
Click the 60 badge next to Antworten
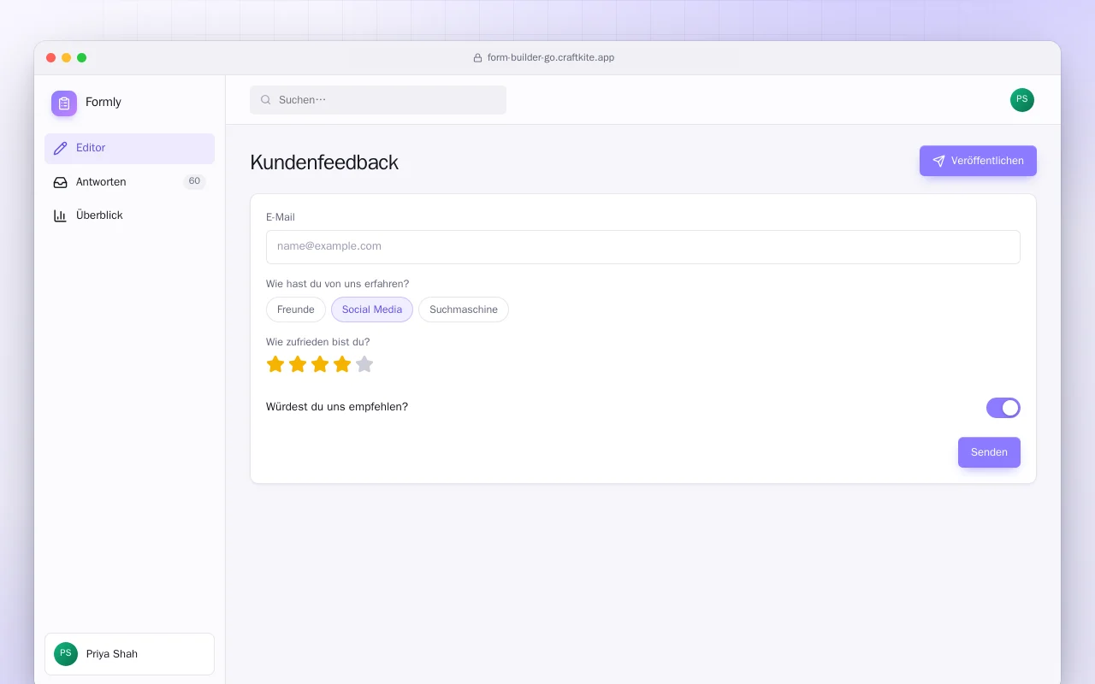pyautogui.click(x=194, y=181)
